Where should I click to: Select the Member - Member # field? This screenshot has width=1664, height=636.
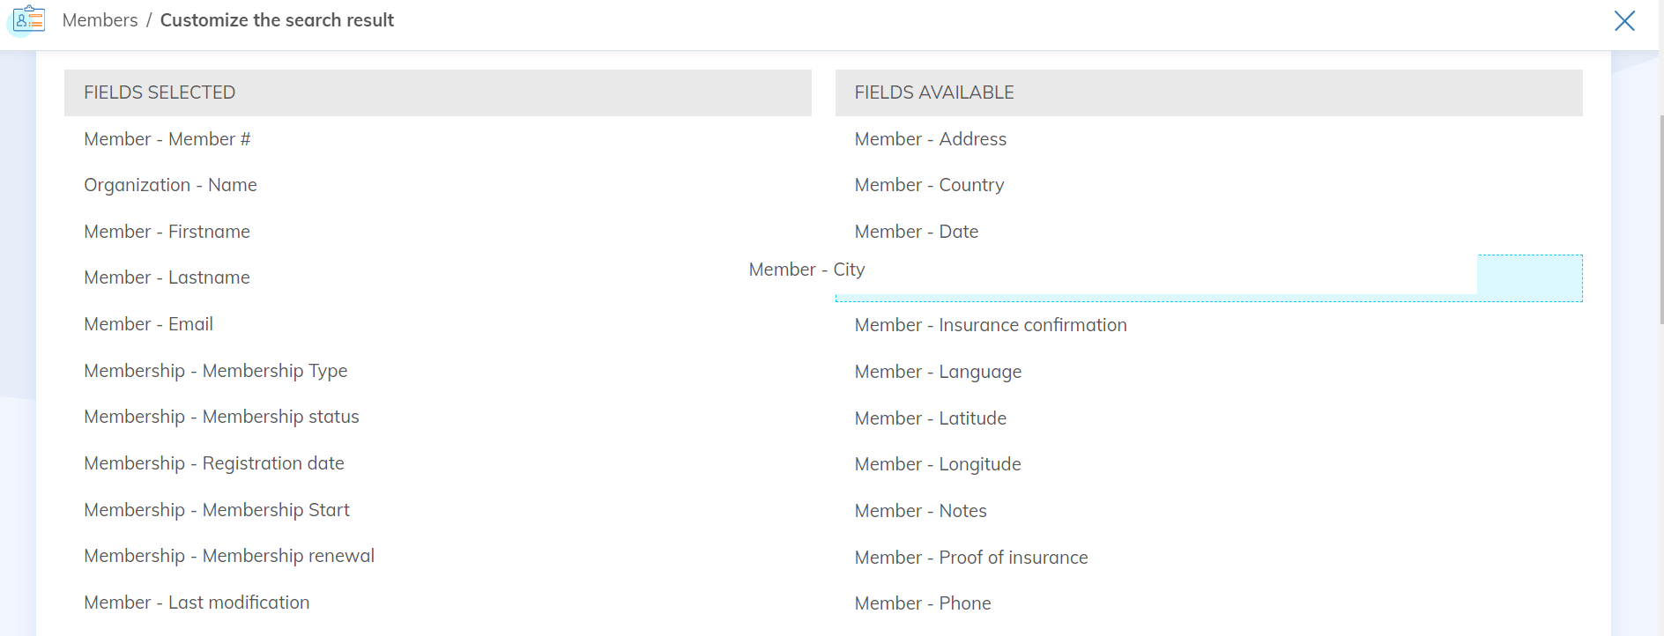pos(167,139)
